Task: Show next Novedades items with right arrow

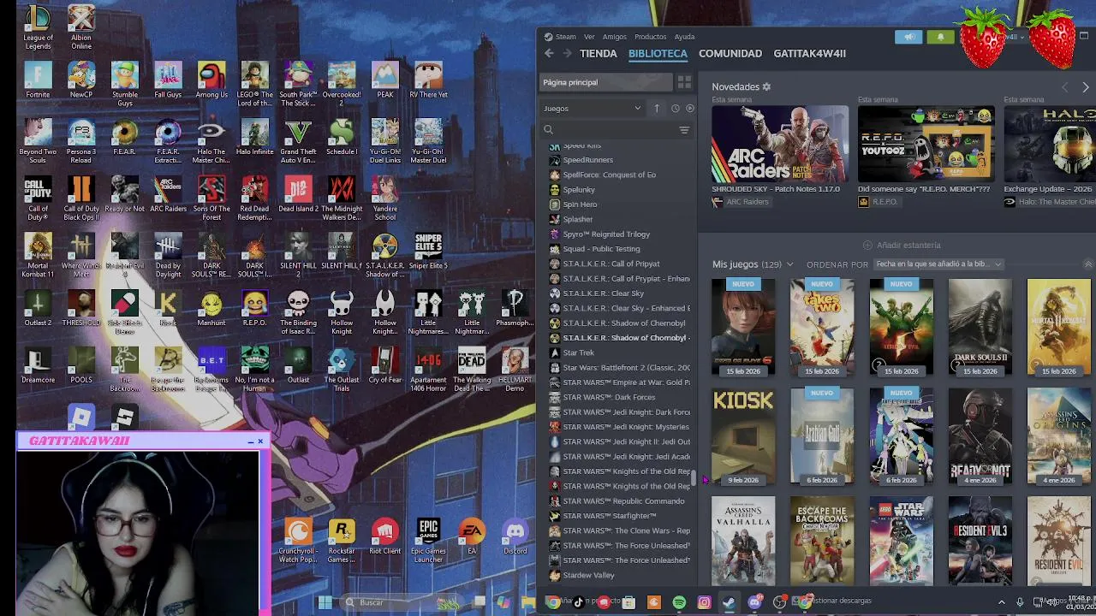Action: pos(1085,87)
